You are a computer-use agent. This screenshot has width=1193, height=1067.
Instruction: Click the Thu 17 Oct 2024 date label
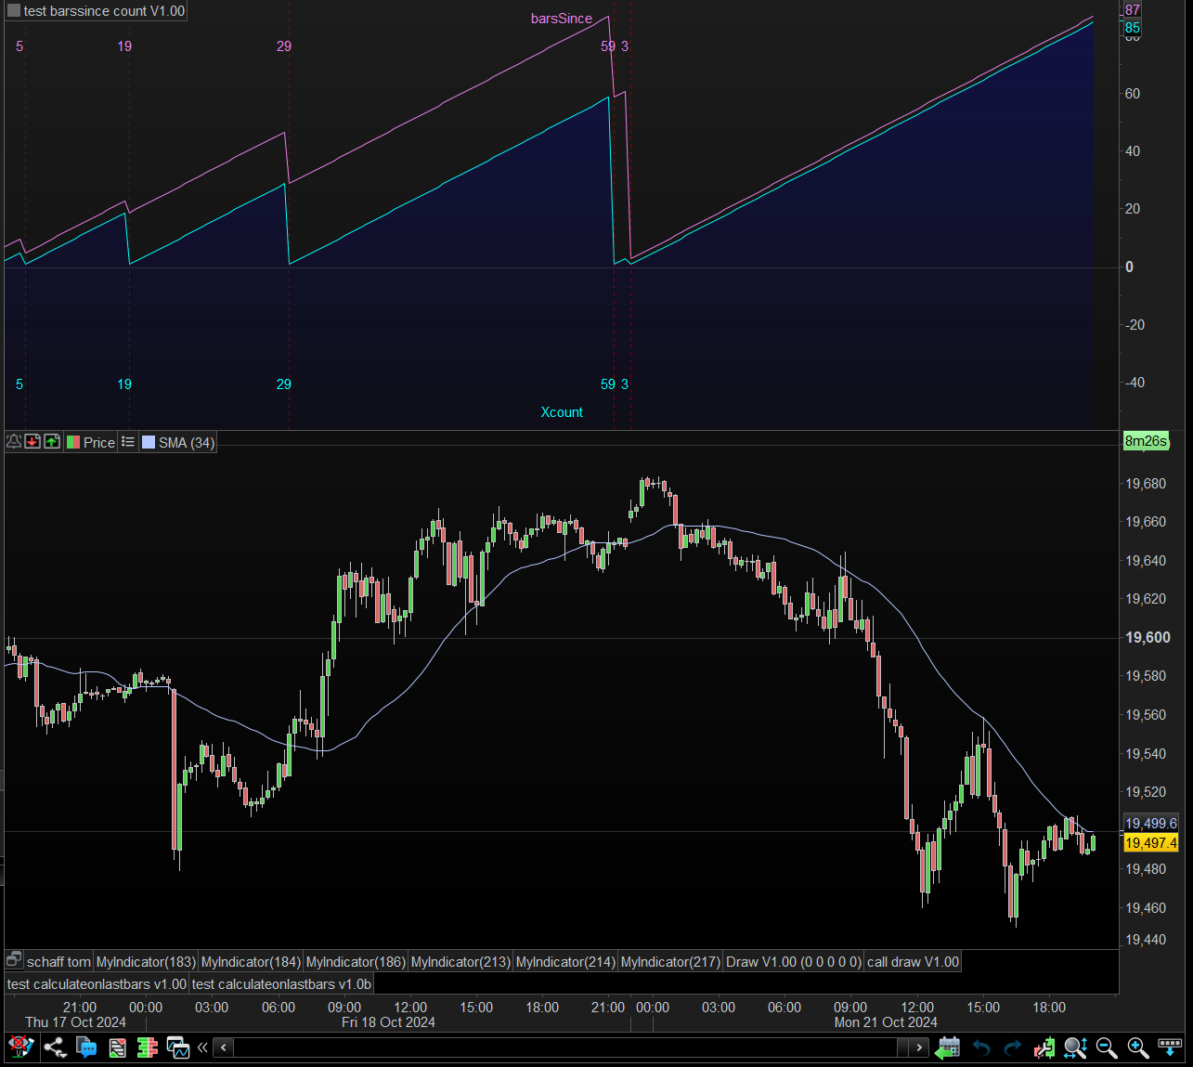pyautogui.click(x=75, y=1022)
